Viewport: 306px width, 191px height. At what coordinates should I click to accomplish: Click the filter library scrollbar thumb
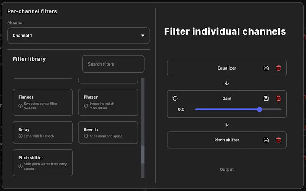click(x=143, y=155)
